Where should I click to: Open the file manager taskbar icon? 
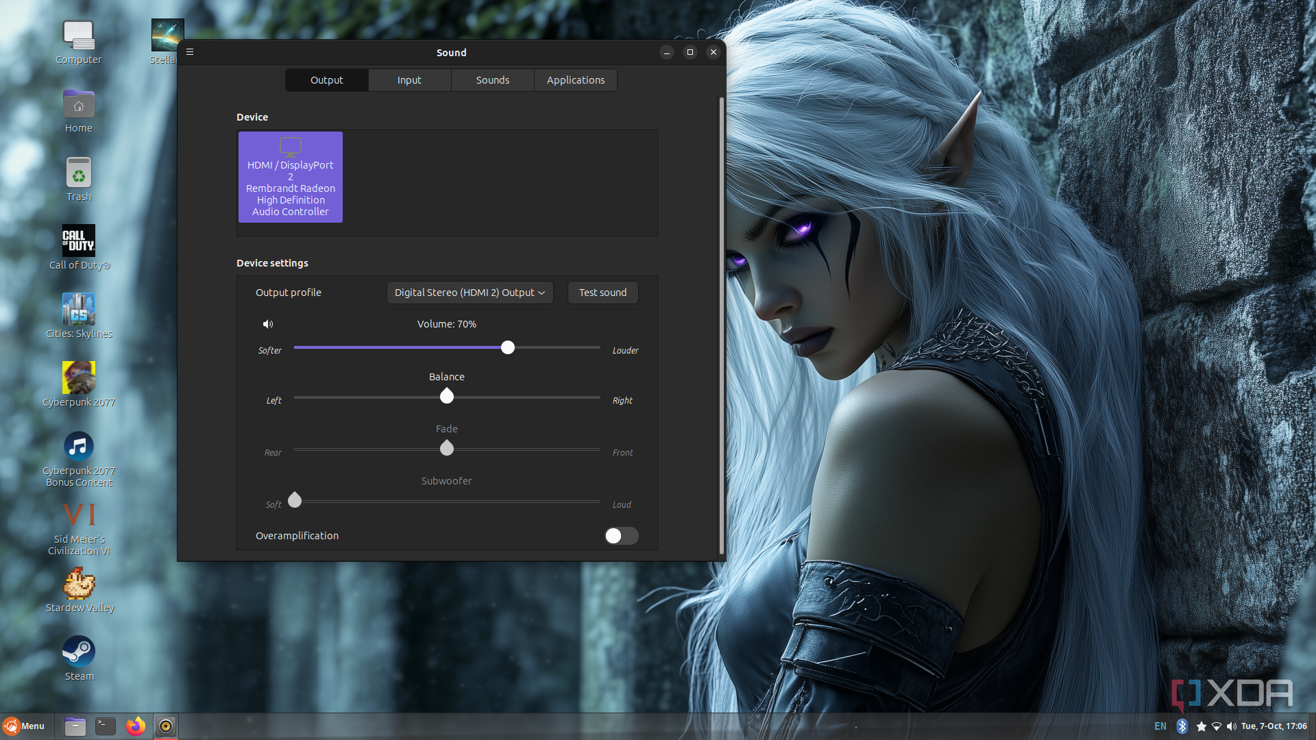point(75,726)
